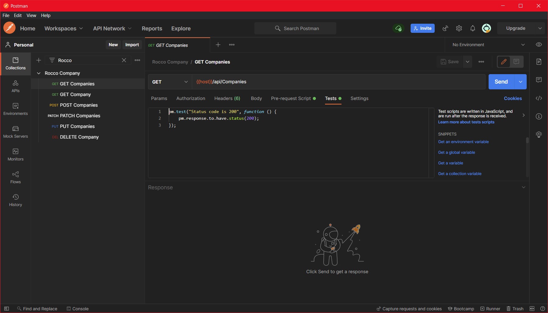Insert the Get an environment variable snippet
548x313 pixels.
463,142
